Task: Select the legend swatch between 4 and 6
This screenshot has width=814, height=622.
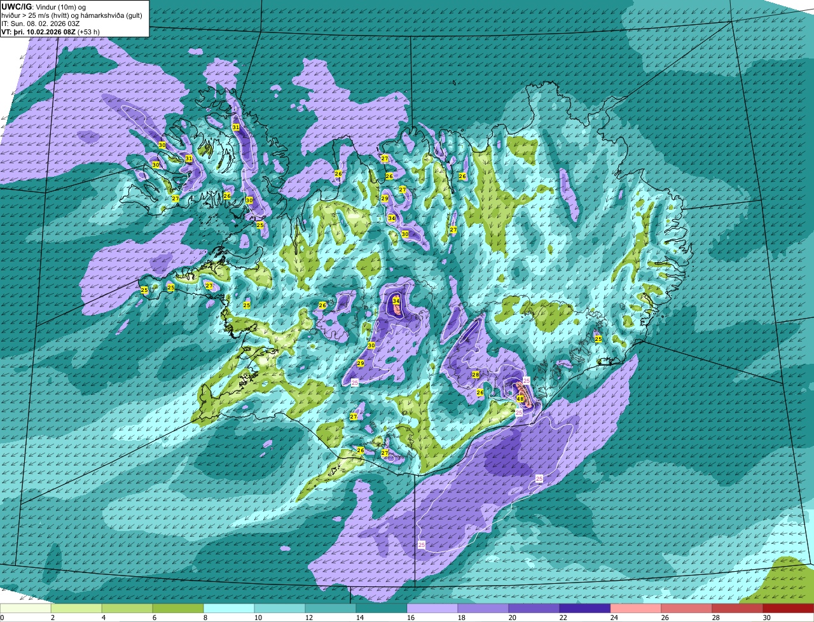Action: point(127,609)
